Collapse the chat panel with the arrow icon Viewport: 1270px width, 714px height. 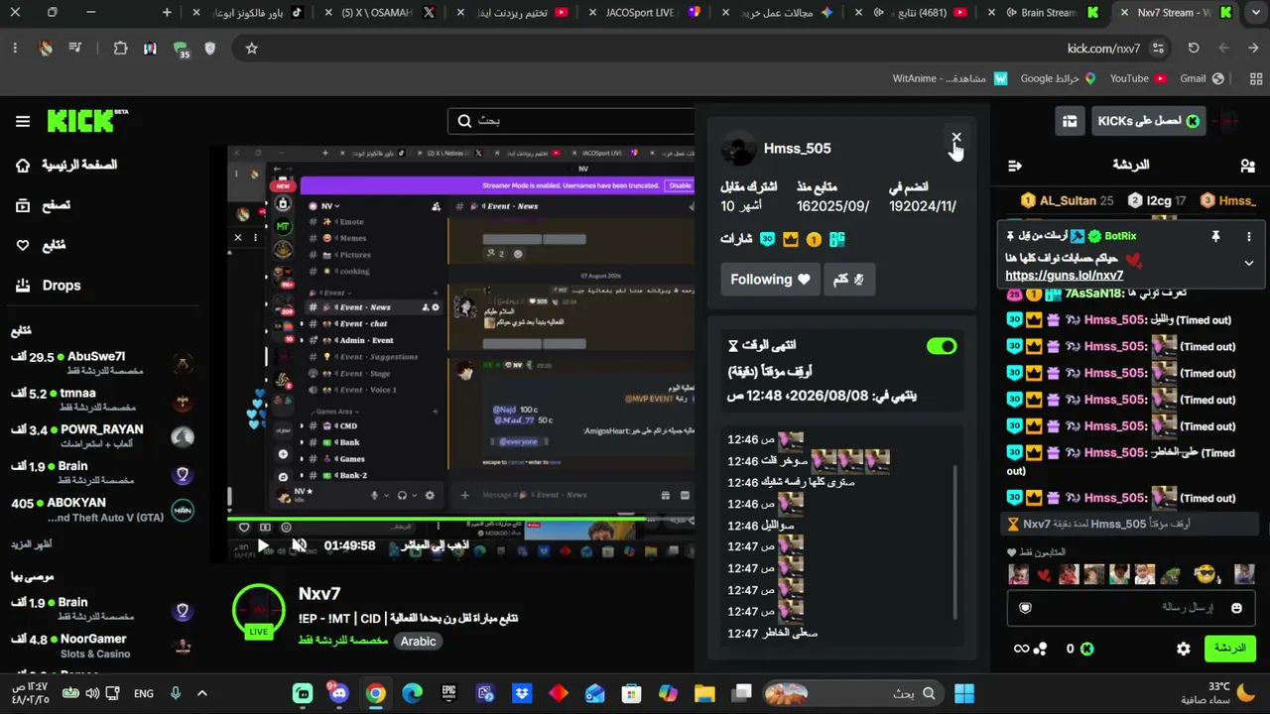(x=1014, y=166)
